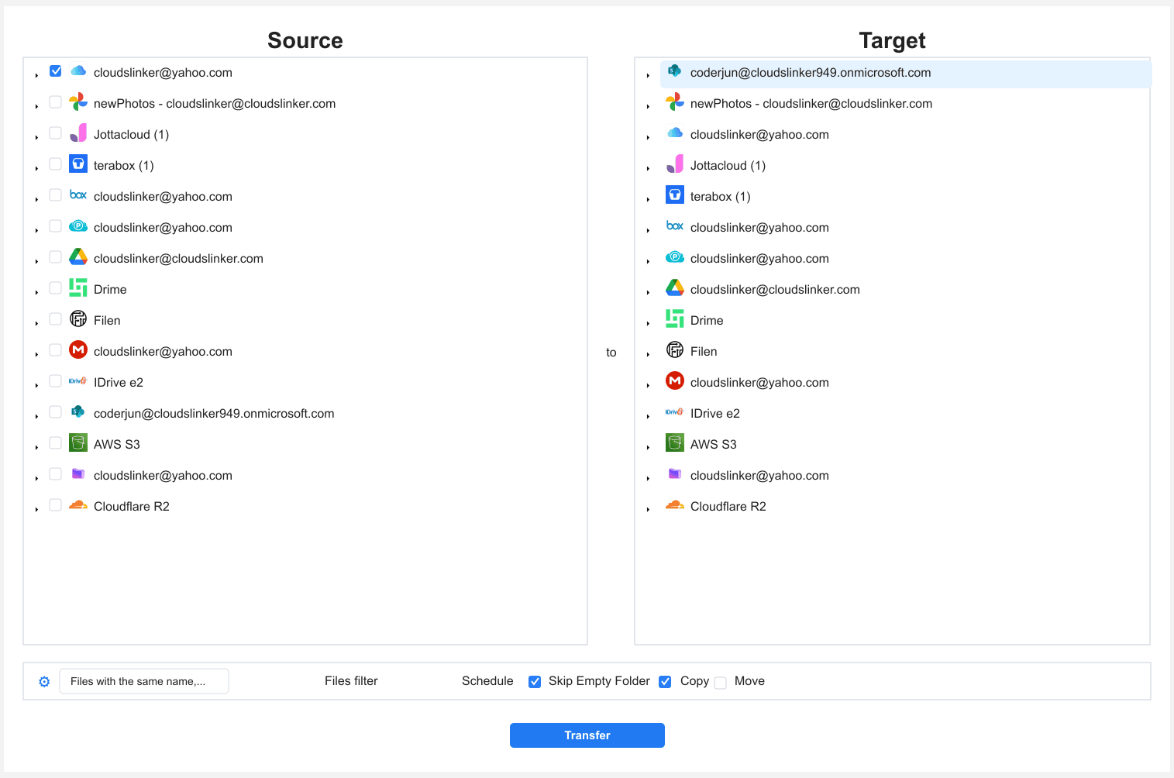Image resolution: width=1174 pixels, height=778 pixels.
Task: Expand Source AWS S3 node
Action: pyautogui.click(x=36, y=447)
